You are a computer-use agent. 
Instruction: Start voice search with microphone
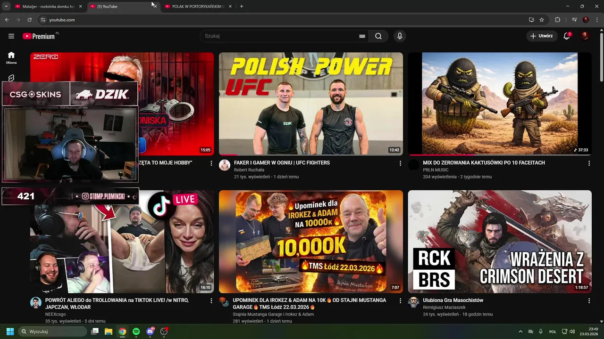click(400, 36)
